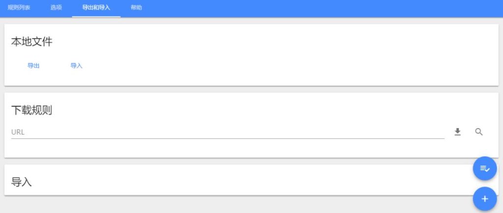Open the 选项 tab
This screenshot has width=503, height=213.
[56, 8]
